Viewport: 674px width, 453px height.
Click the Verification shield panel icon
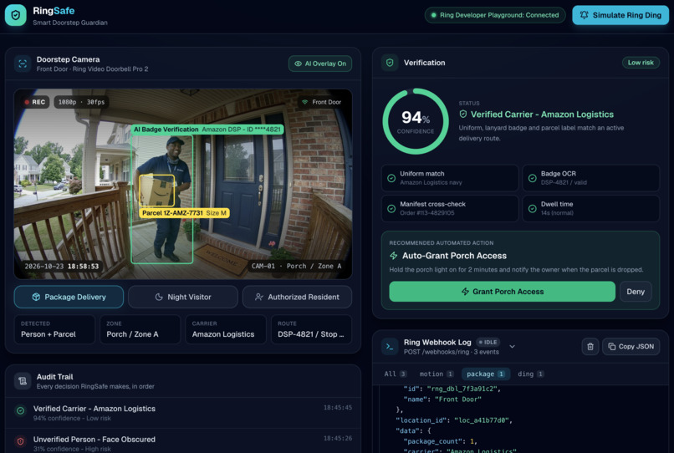coord(390,63)
